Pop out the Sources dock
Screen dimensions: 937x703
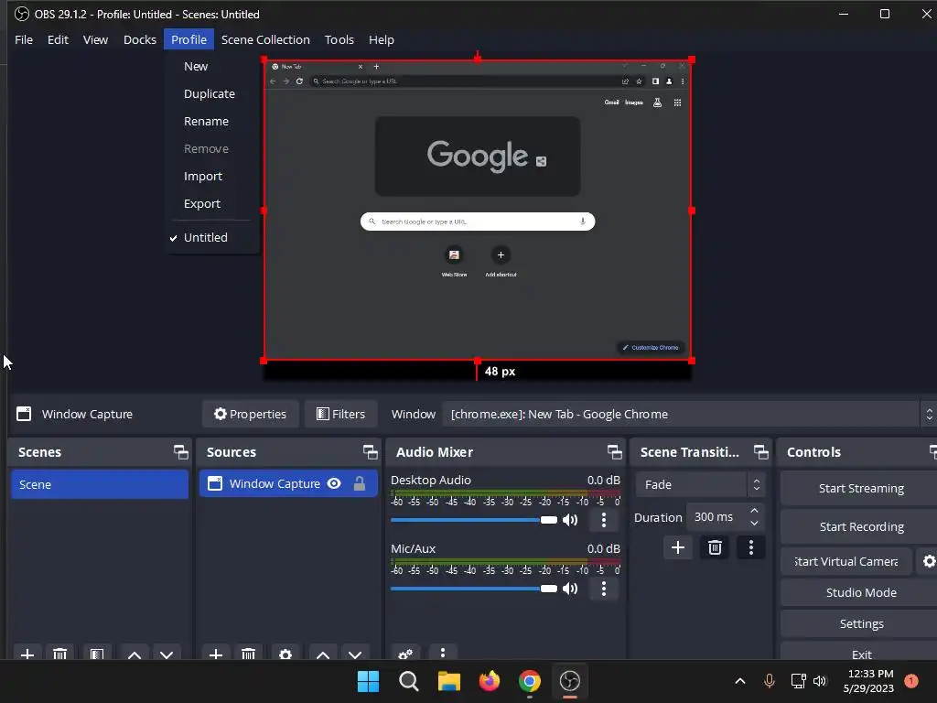pyautogui.click(x=370, y=452)
